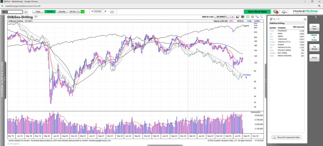Open the chart view icon near dc watch 1

point(237,17)
